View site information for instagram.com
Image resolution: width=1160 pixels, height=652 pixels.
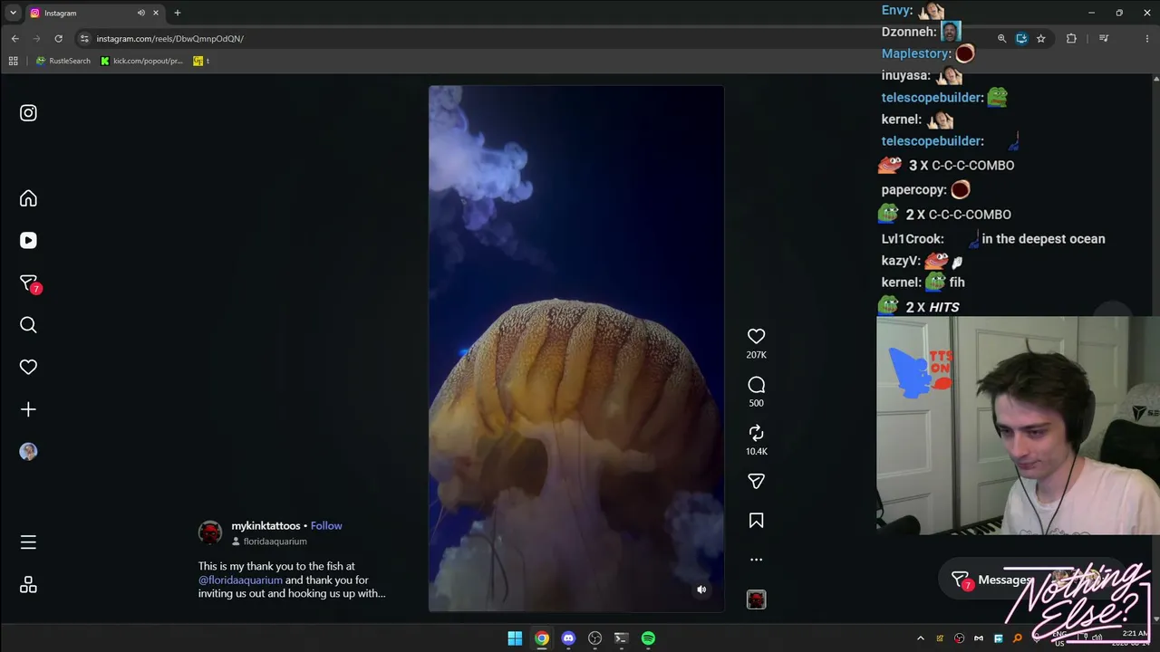(x=84, y=39)
